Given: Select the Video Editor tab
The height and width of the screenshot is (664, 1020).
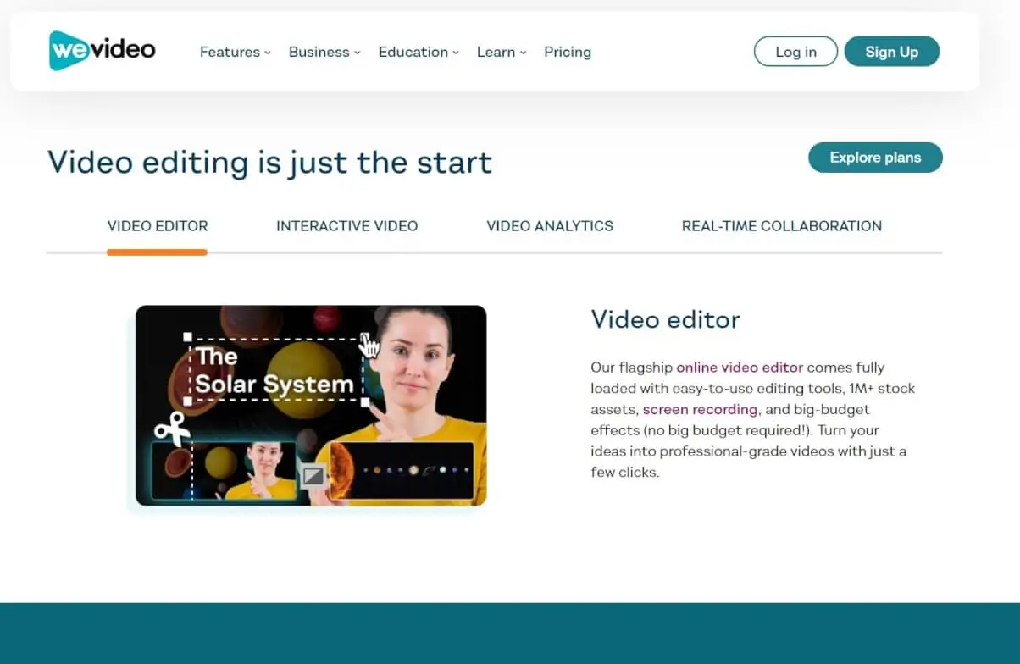Looking at the screenshot, I should pos(157,225).
